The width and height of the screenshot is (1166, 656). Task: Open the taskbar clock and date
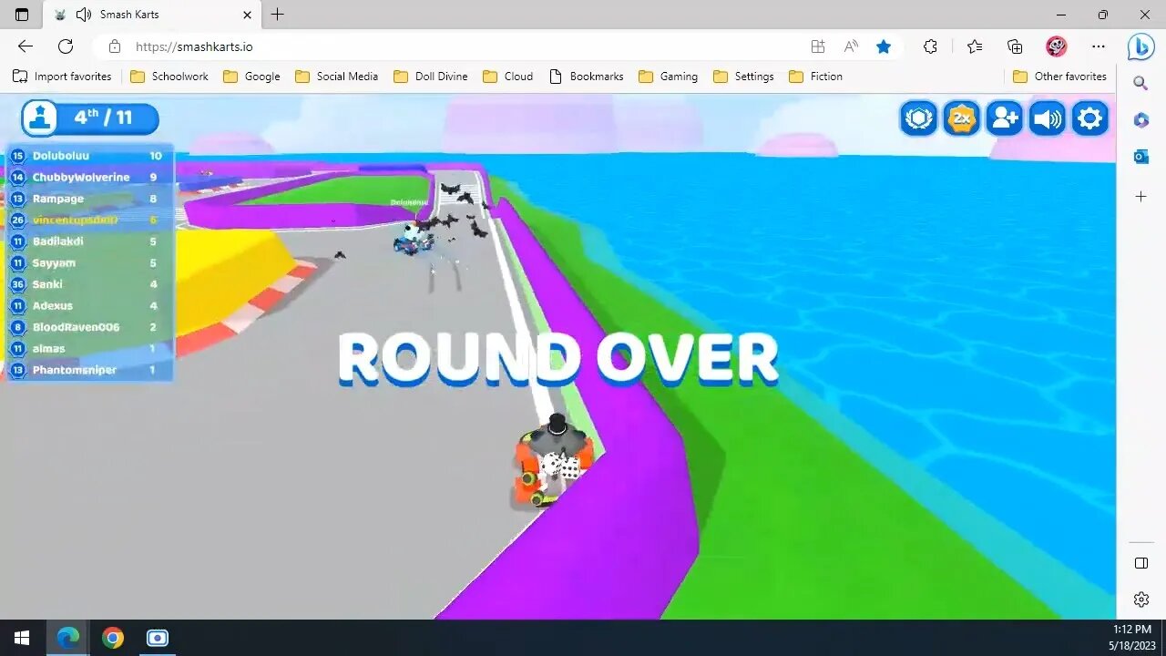coord(1132,638)
